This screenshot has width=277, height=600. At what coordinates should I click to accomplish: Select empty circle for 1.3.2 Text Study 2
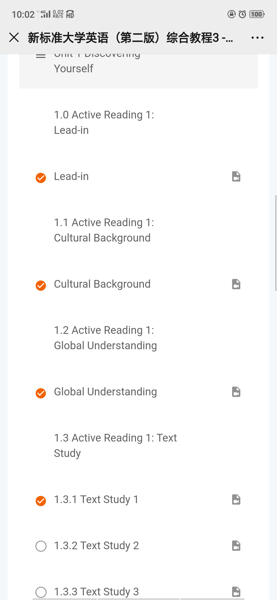pos(41,546)
